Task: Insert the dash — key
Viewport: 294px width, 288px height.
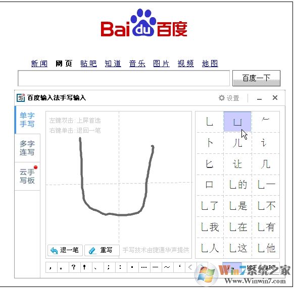Action: click(156, 267)
